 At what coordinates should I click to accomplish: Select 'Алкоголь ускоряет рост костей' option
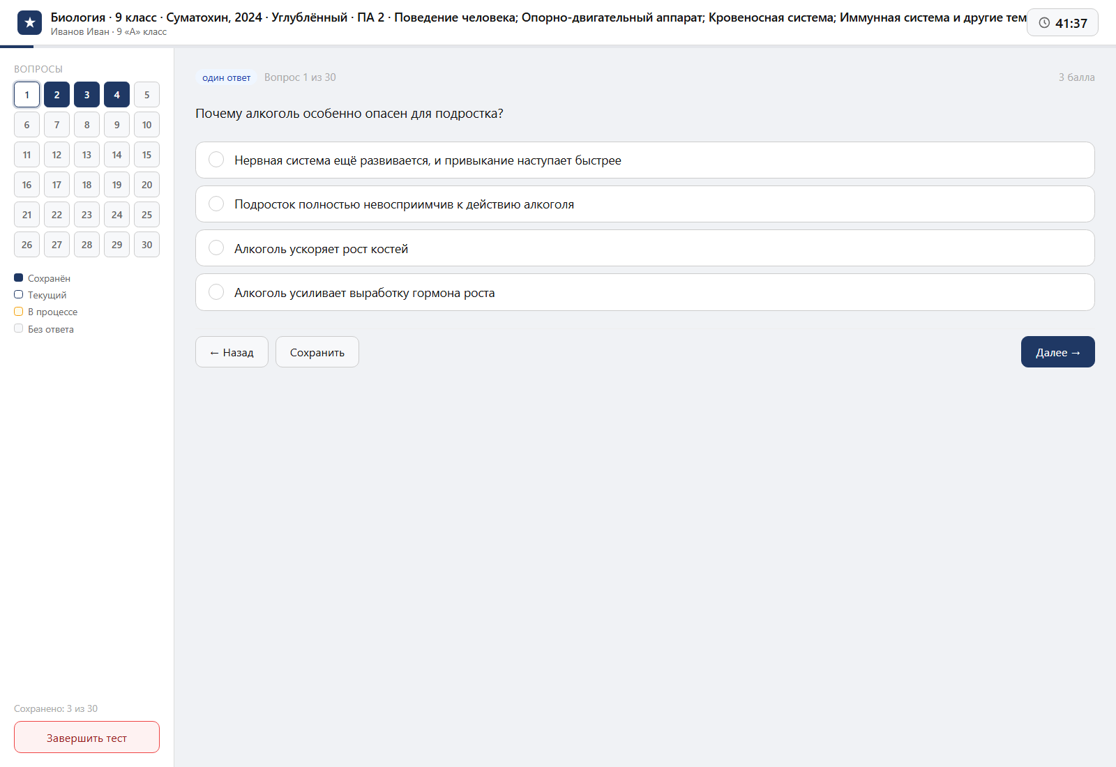(645, 248)
